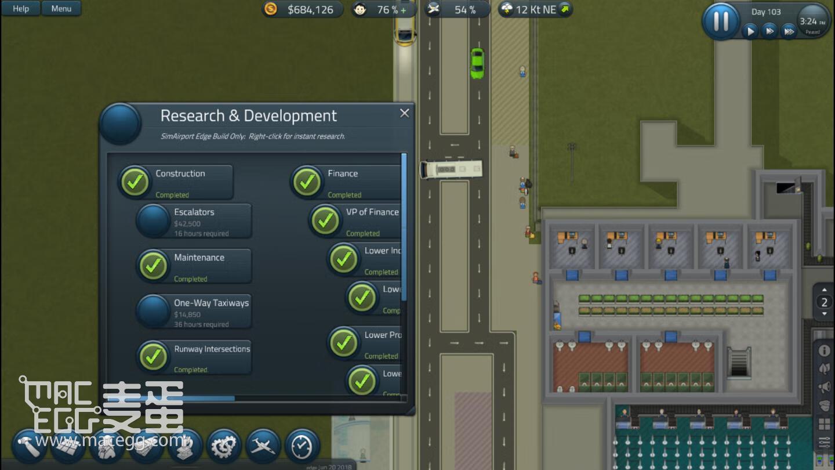
Task: Click the 76 % satisfaction value
Action: pos(387,9)
